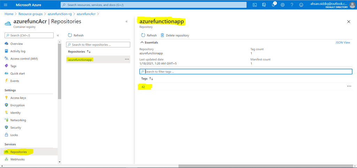
Task: Click the Repositories sidebar icon
Action: pos(6,152)
